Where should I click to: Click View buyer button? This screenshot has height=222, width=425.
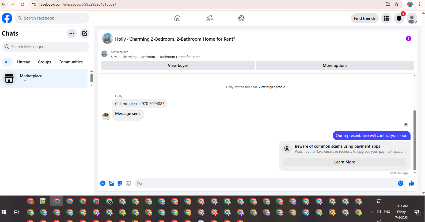[x=178, y=66]
